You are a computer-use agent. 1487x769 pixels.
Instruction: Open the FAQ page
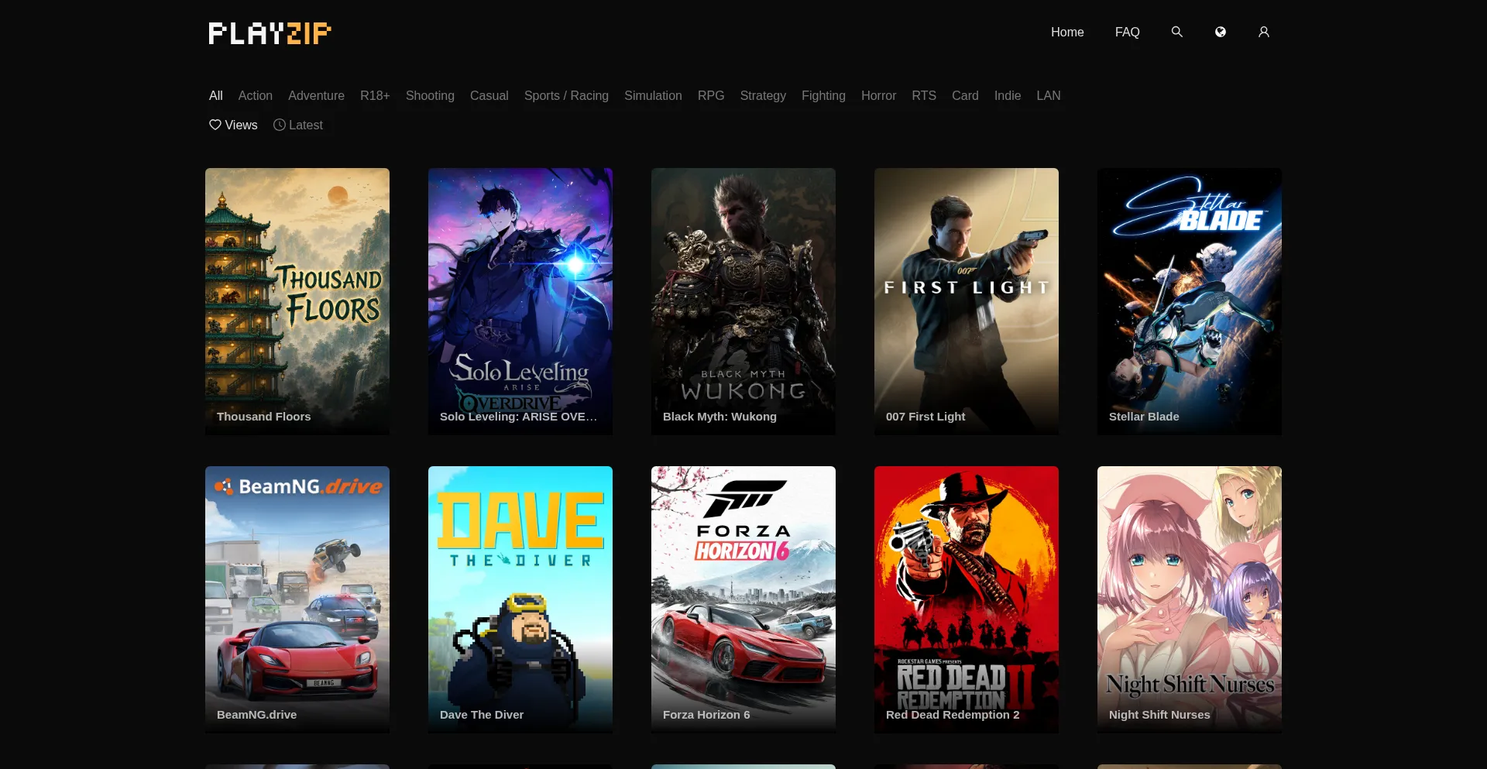click(1127, 32)
